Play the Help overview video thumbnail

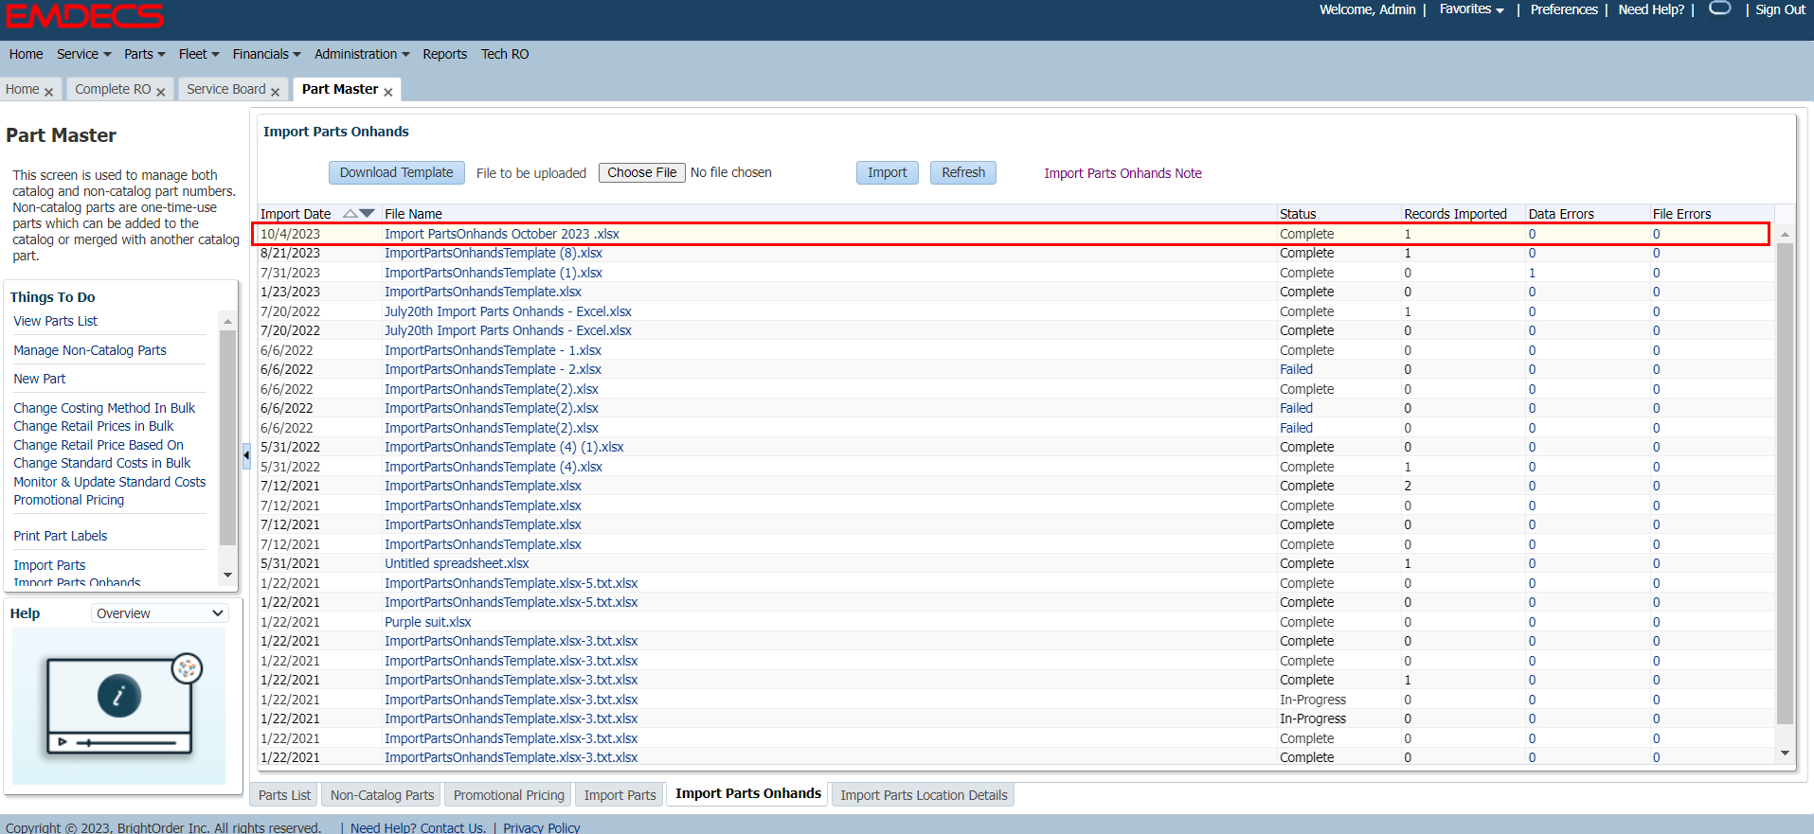[119, 705]
